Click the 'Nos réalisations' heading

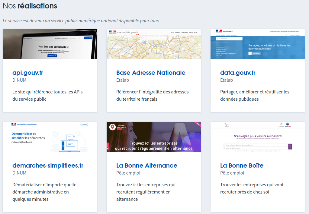[x=30, y=6]
